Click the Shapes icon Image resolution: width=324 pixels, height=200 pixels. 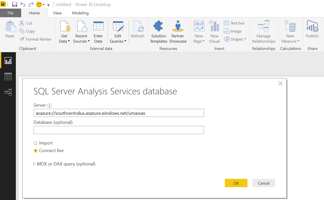[x=227, y=39]
